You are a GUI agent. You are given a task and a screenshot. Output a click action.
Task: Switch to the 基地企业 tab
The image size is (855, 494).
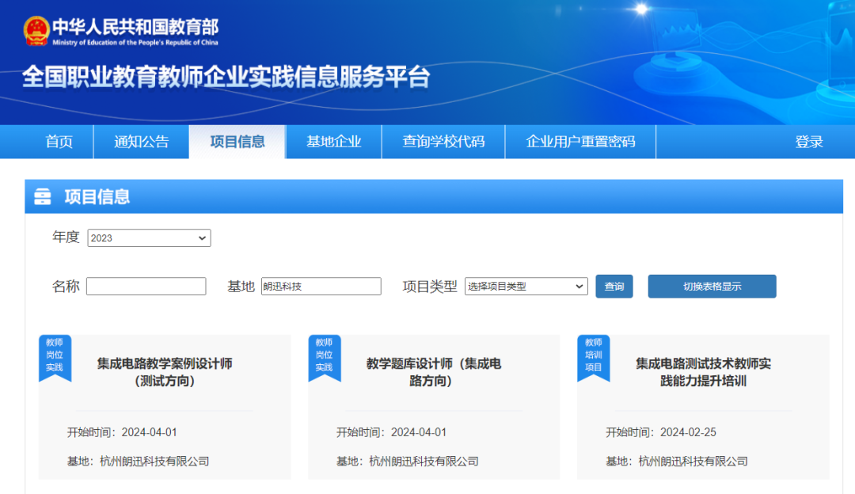click(334, 142)
